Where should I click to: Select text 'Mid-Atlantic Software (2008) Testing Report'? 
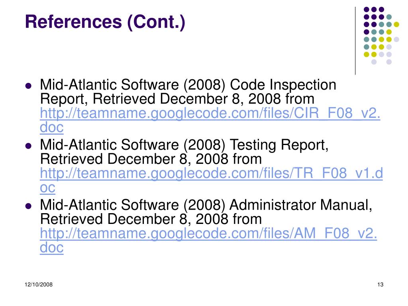(184, 145)
